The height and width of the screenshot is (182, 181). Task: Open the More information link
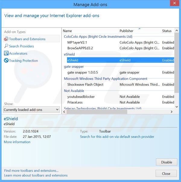click(17, 142)
